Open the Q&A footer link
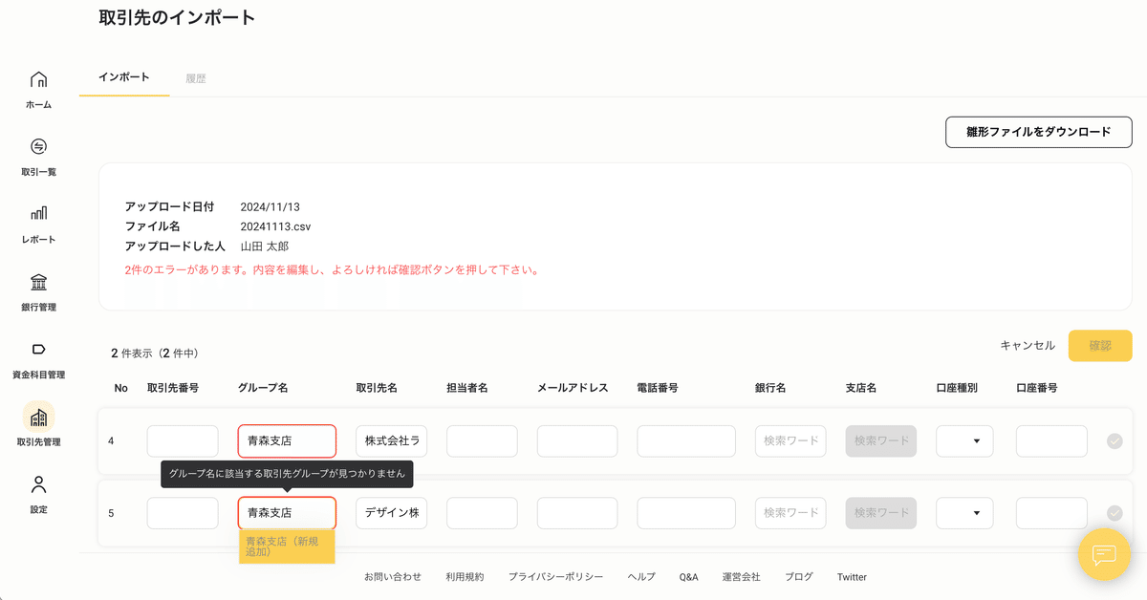This screenshot has height=600, width=1147. (689, 577)
